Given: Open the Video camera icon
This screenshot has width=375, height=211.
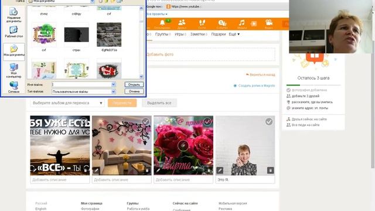Looking at the screenshot, I should (x=269, y=23).
